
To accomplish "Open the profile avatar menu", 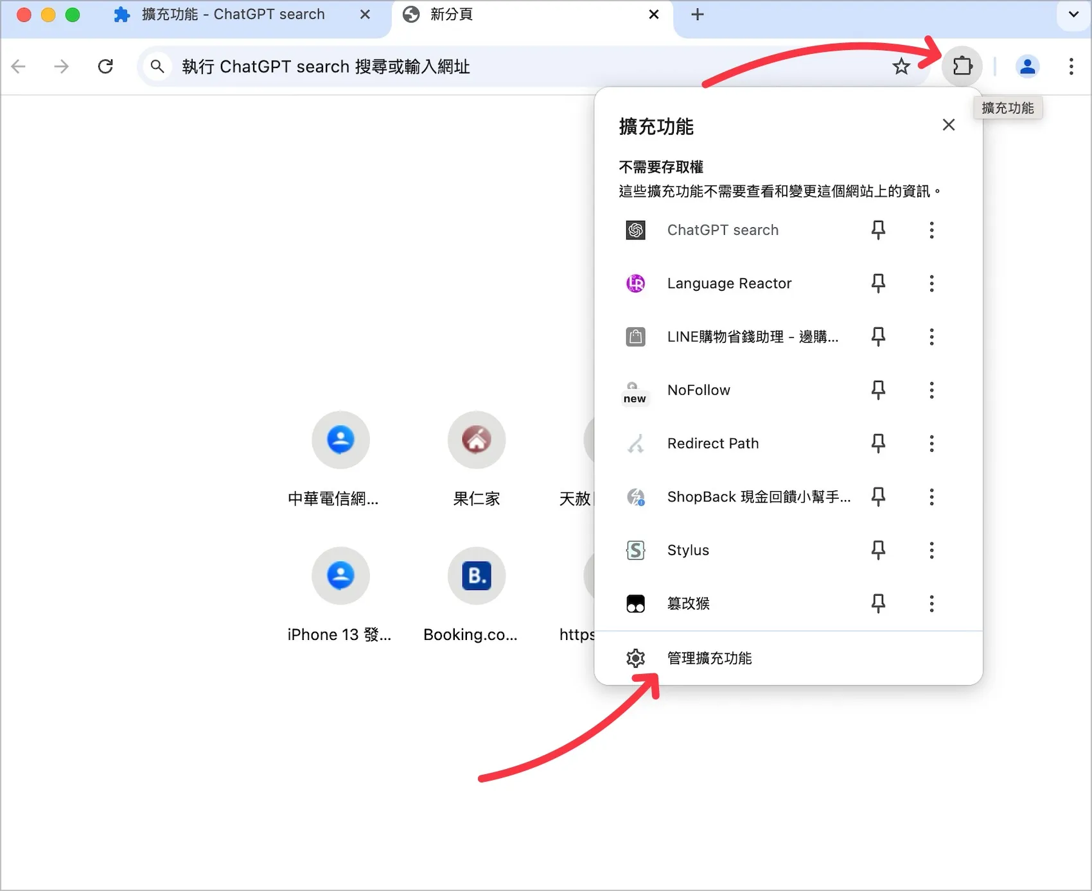I will pyautogui.click(x=1027, y=66).
